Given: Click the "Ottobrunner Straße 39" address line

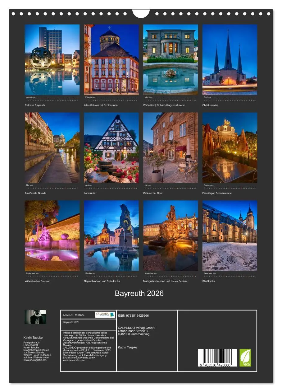Looking at the screenshot, I should [134, 331].
